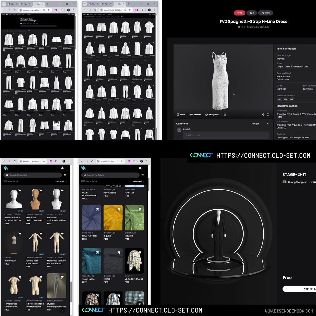Open Colorway options in dress viewer

pyautogui.click(x=195, y=115)
